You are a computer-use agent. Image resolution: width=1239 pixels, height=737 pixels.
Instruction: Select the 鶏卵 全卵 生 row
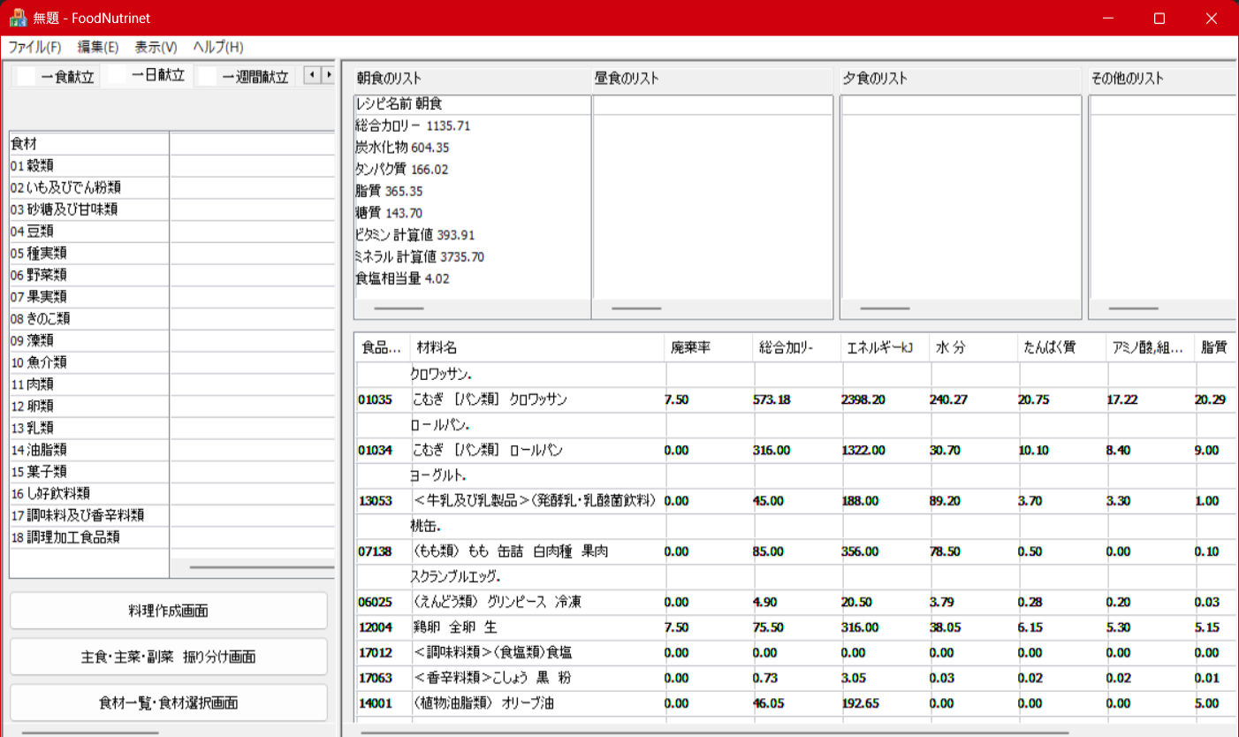click(x=795, y=627)
